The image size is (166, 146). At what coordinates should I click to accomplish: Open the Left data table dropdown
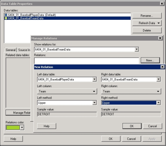(x=94, y=79)
